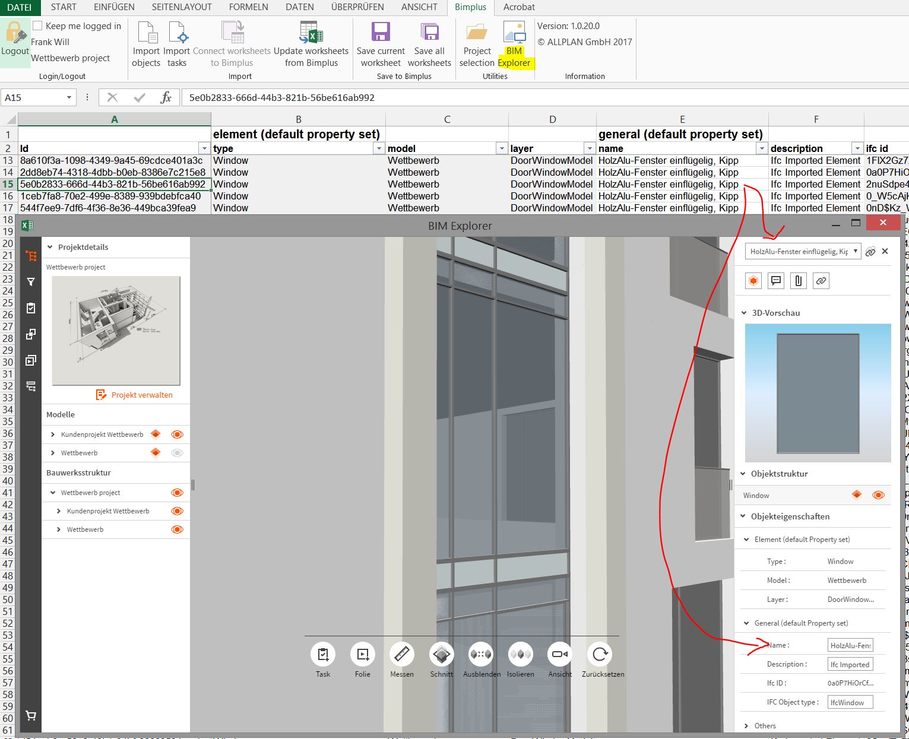Click the Messen measure tool
909x739 pixels.
402,654
